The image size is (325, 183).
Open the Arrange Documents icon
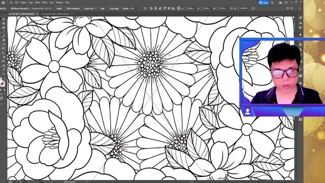click(280, 3)
